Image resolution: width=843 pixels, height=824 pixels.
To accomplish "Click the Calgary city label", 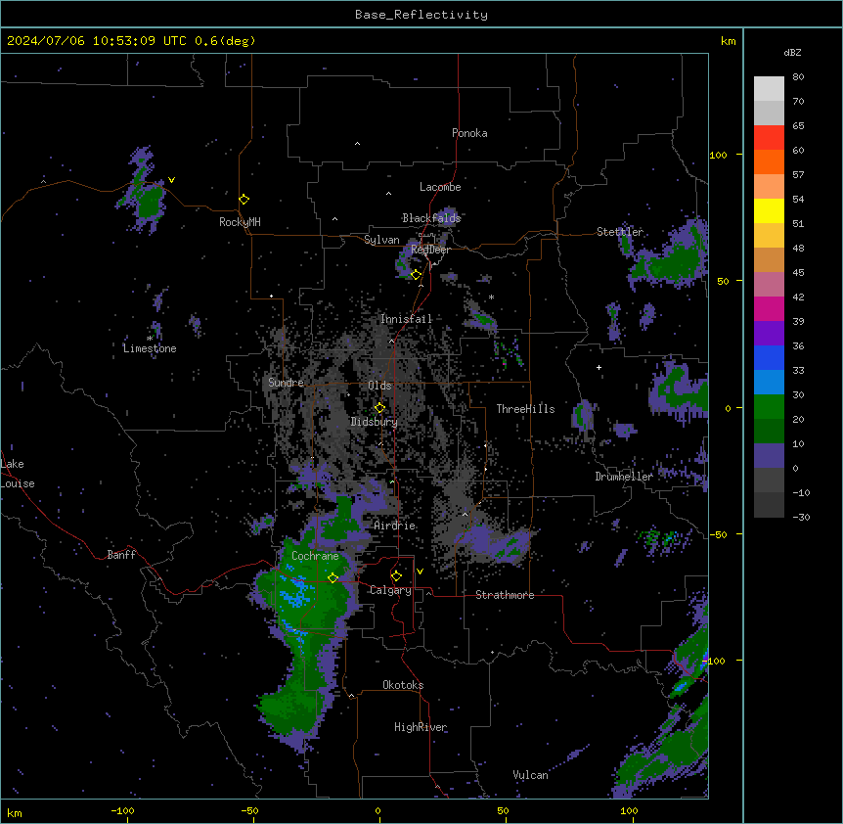I will tap(390, 590).
